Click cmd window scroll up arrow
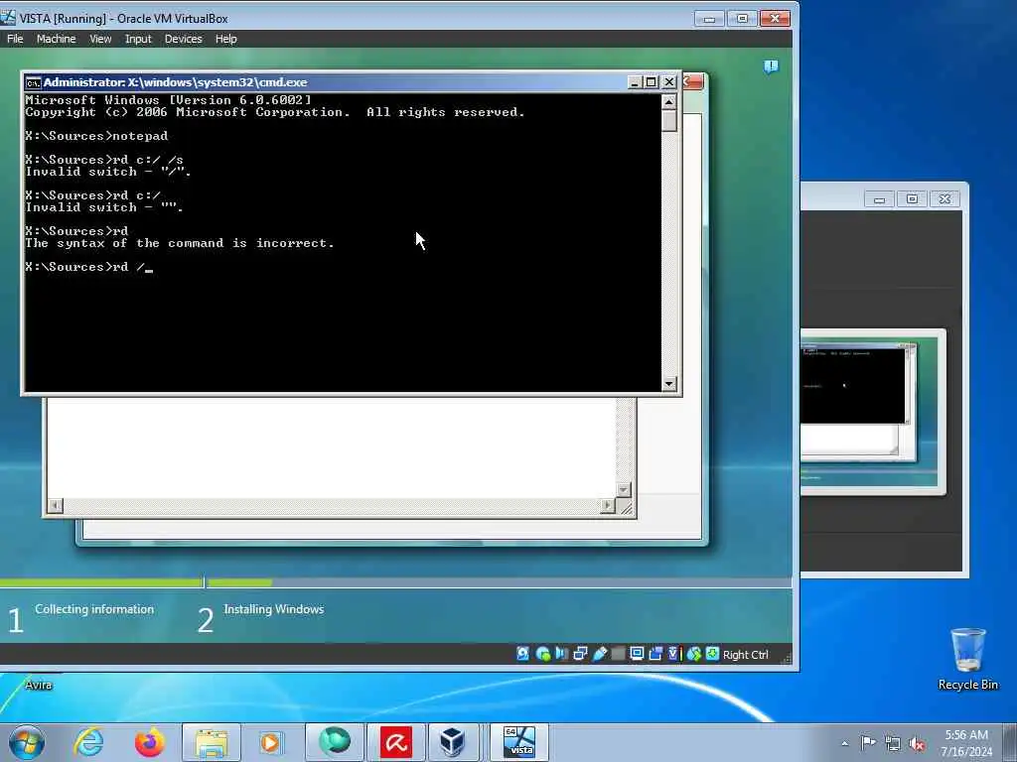This screenshot has width=1017, height=762. (x=669, y=102)
